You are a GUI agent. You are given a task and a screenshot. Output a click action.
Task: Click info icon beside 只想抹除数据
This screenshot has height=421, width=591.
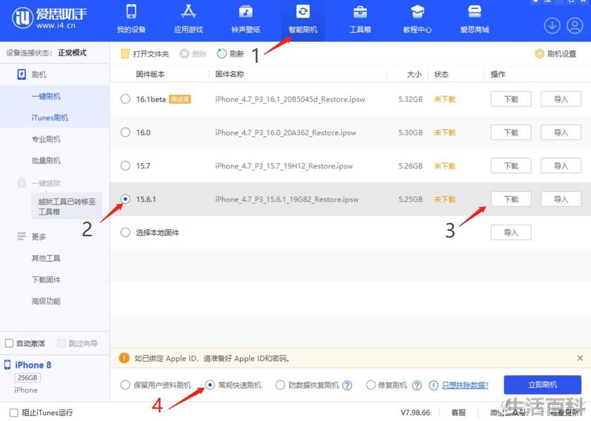(x=433, y=385)
